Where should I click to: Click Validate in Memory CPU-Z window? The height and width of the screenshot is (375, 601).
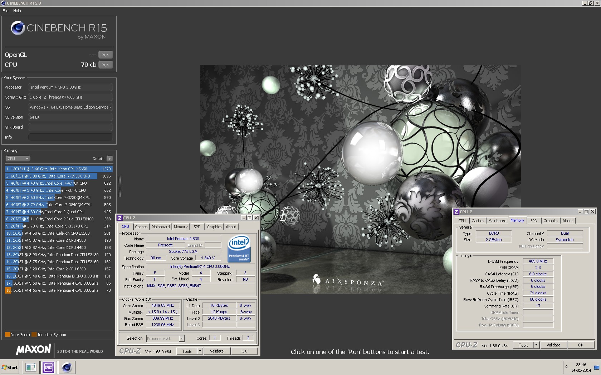(x=553, y=345)
